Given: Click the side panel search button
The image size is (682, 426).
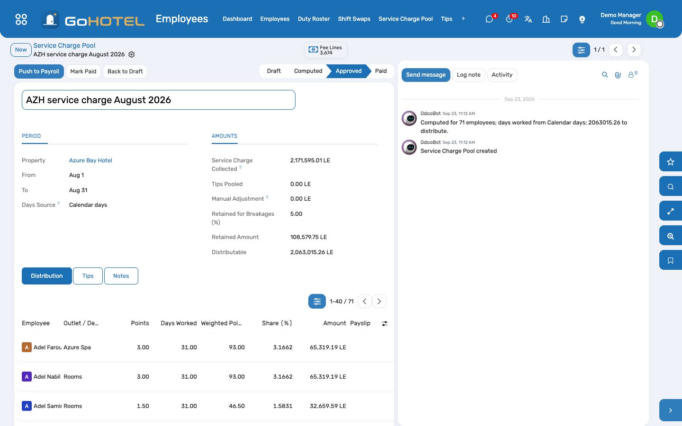Looking at the screenshot, I should (x=671, y=186).
